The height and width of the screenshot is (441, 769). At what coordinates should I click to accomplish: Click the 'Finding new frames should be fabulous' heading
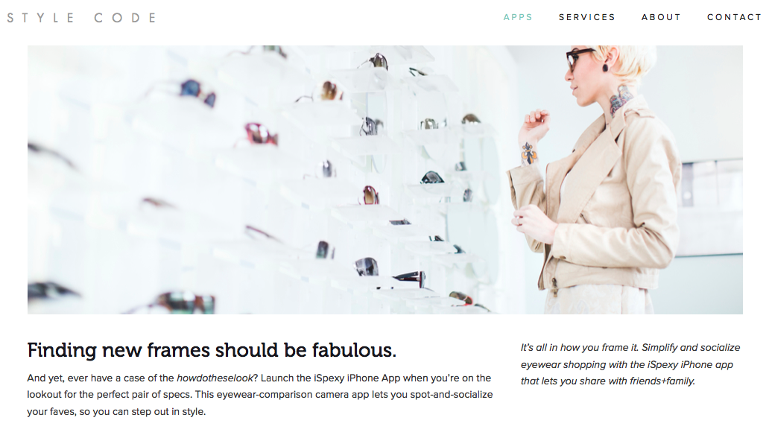pos(212,350)
